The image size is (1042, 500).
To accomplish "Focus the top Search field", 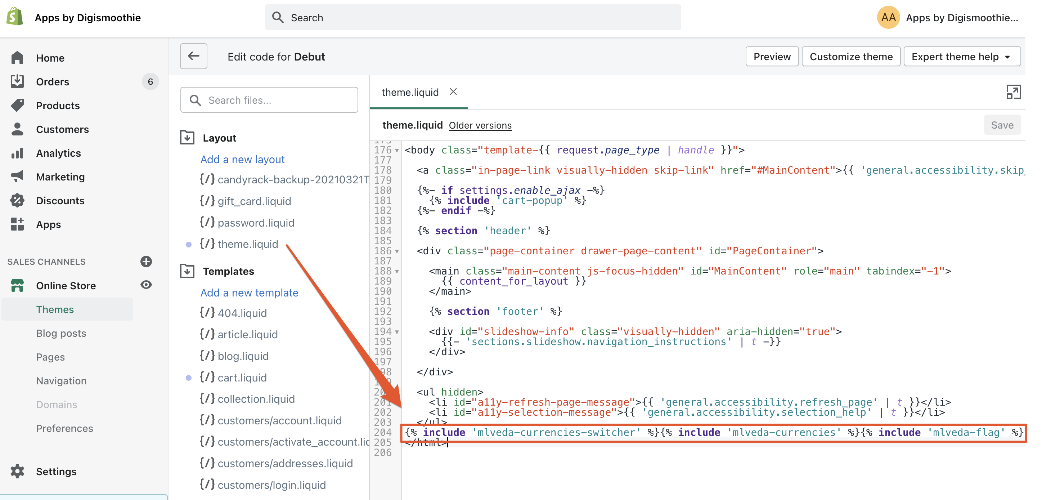I will 473,17.
